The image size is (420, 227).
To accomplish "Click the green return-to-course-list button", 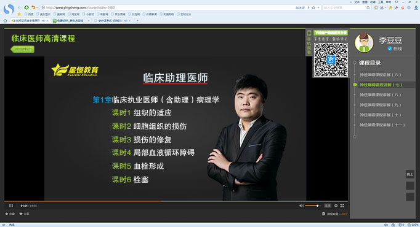I will point(23,49).
